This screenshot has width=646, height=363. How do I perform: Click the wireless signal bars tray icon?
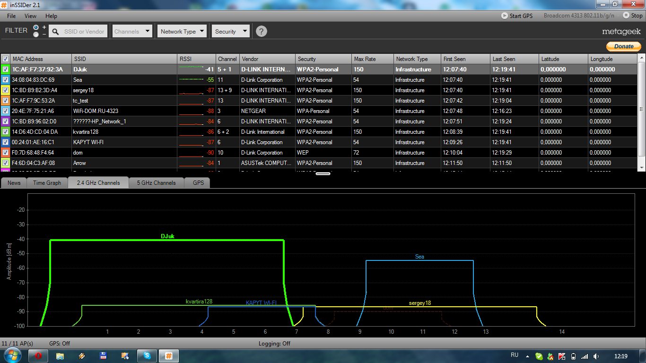585,356
